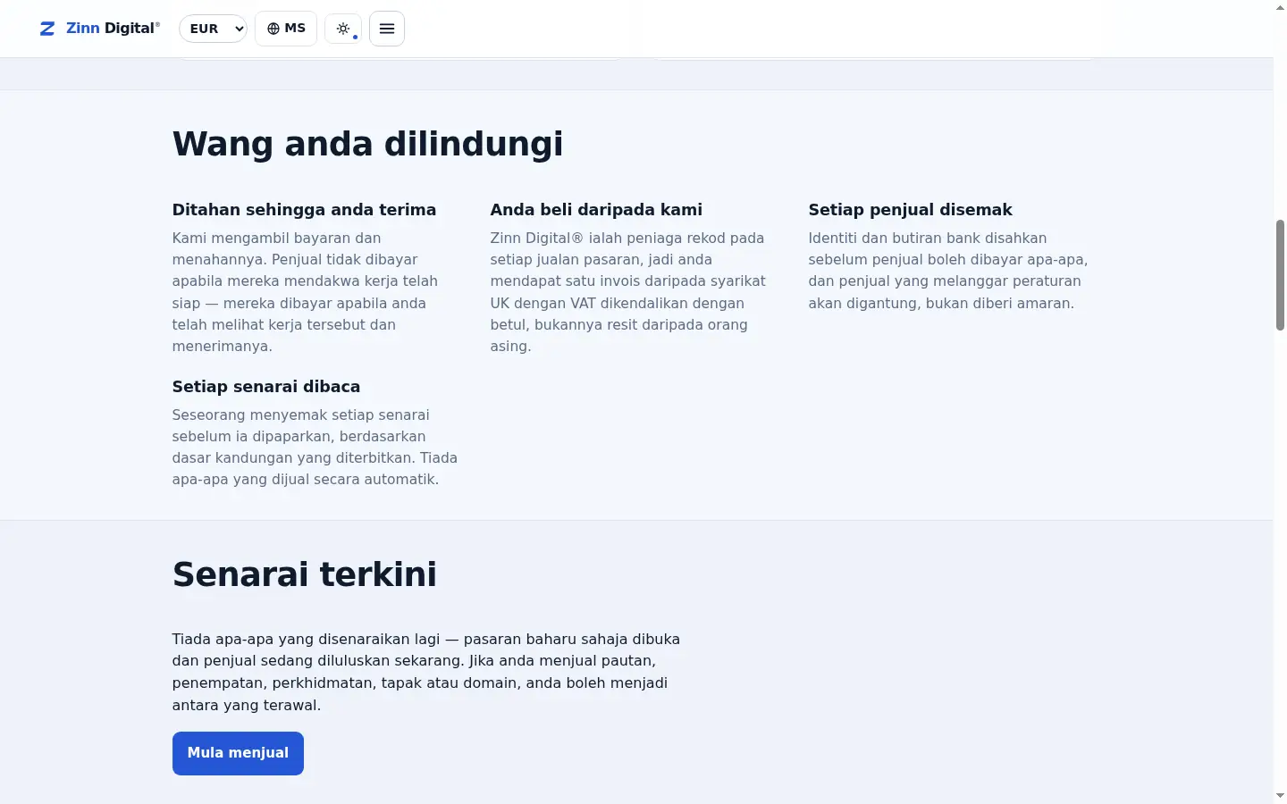Open the MS language selector

tap(286, 29)
